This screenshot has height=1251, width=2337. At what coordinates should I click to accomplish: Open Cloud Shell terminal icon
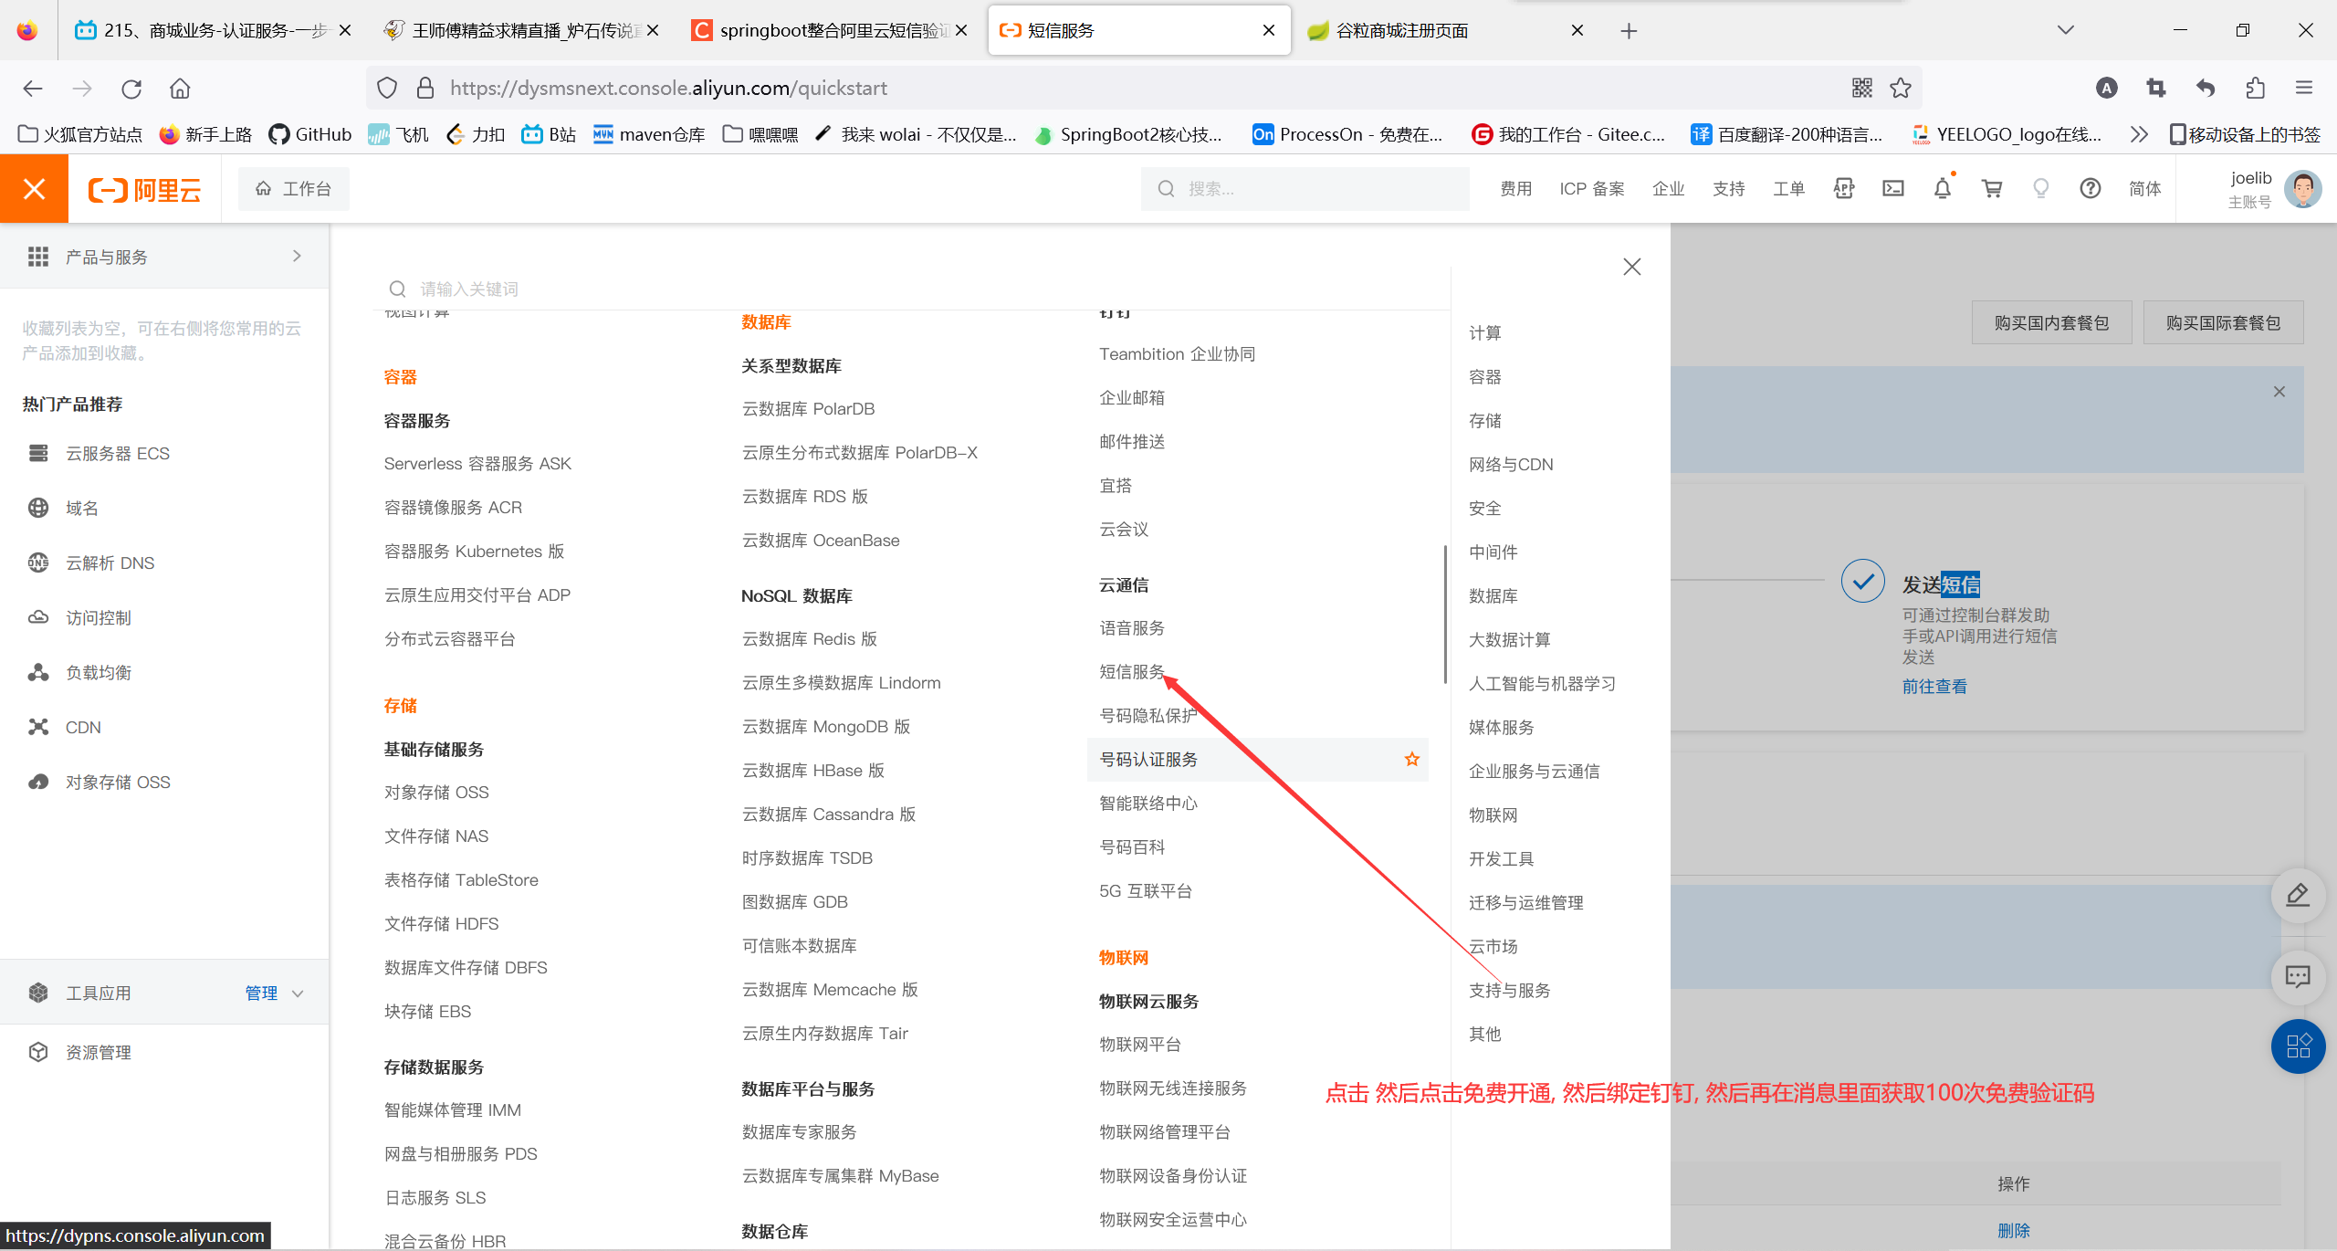coord(1893,189)
